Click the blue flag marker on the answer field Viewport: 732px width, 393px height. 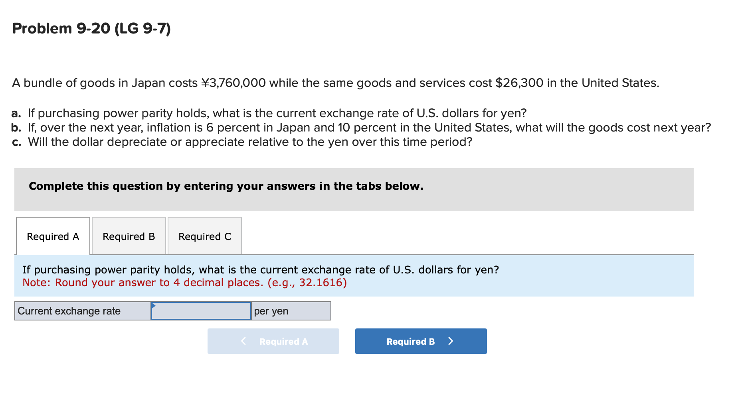pos(154,306)
